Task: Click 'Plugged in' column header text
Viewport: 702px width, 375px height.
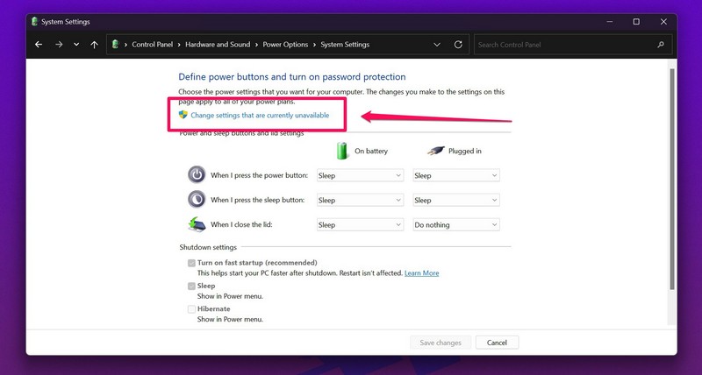Action: (465, 151)
